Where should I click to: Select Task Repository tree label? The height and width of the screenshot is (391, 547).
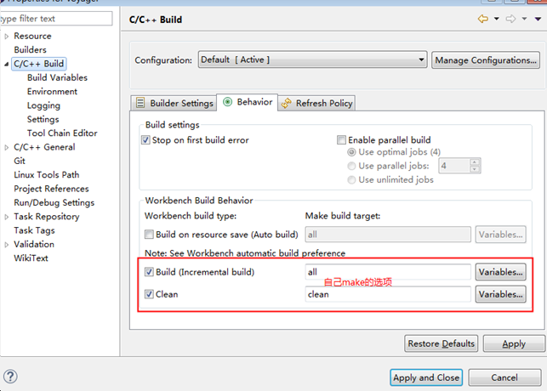click(x=47, y=217)
